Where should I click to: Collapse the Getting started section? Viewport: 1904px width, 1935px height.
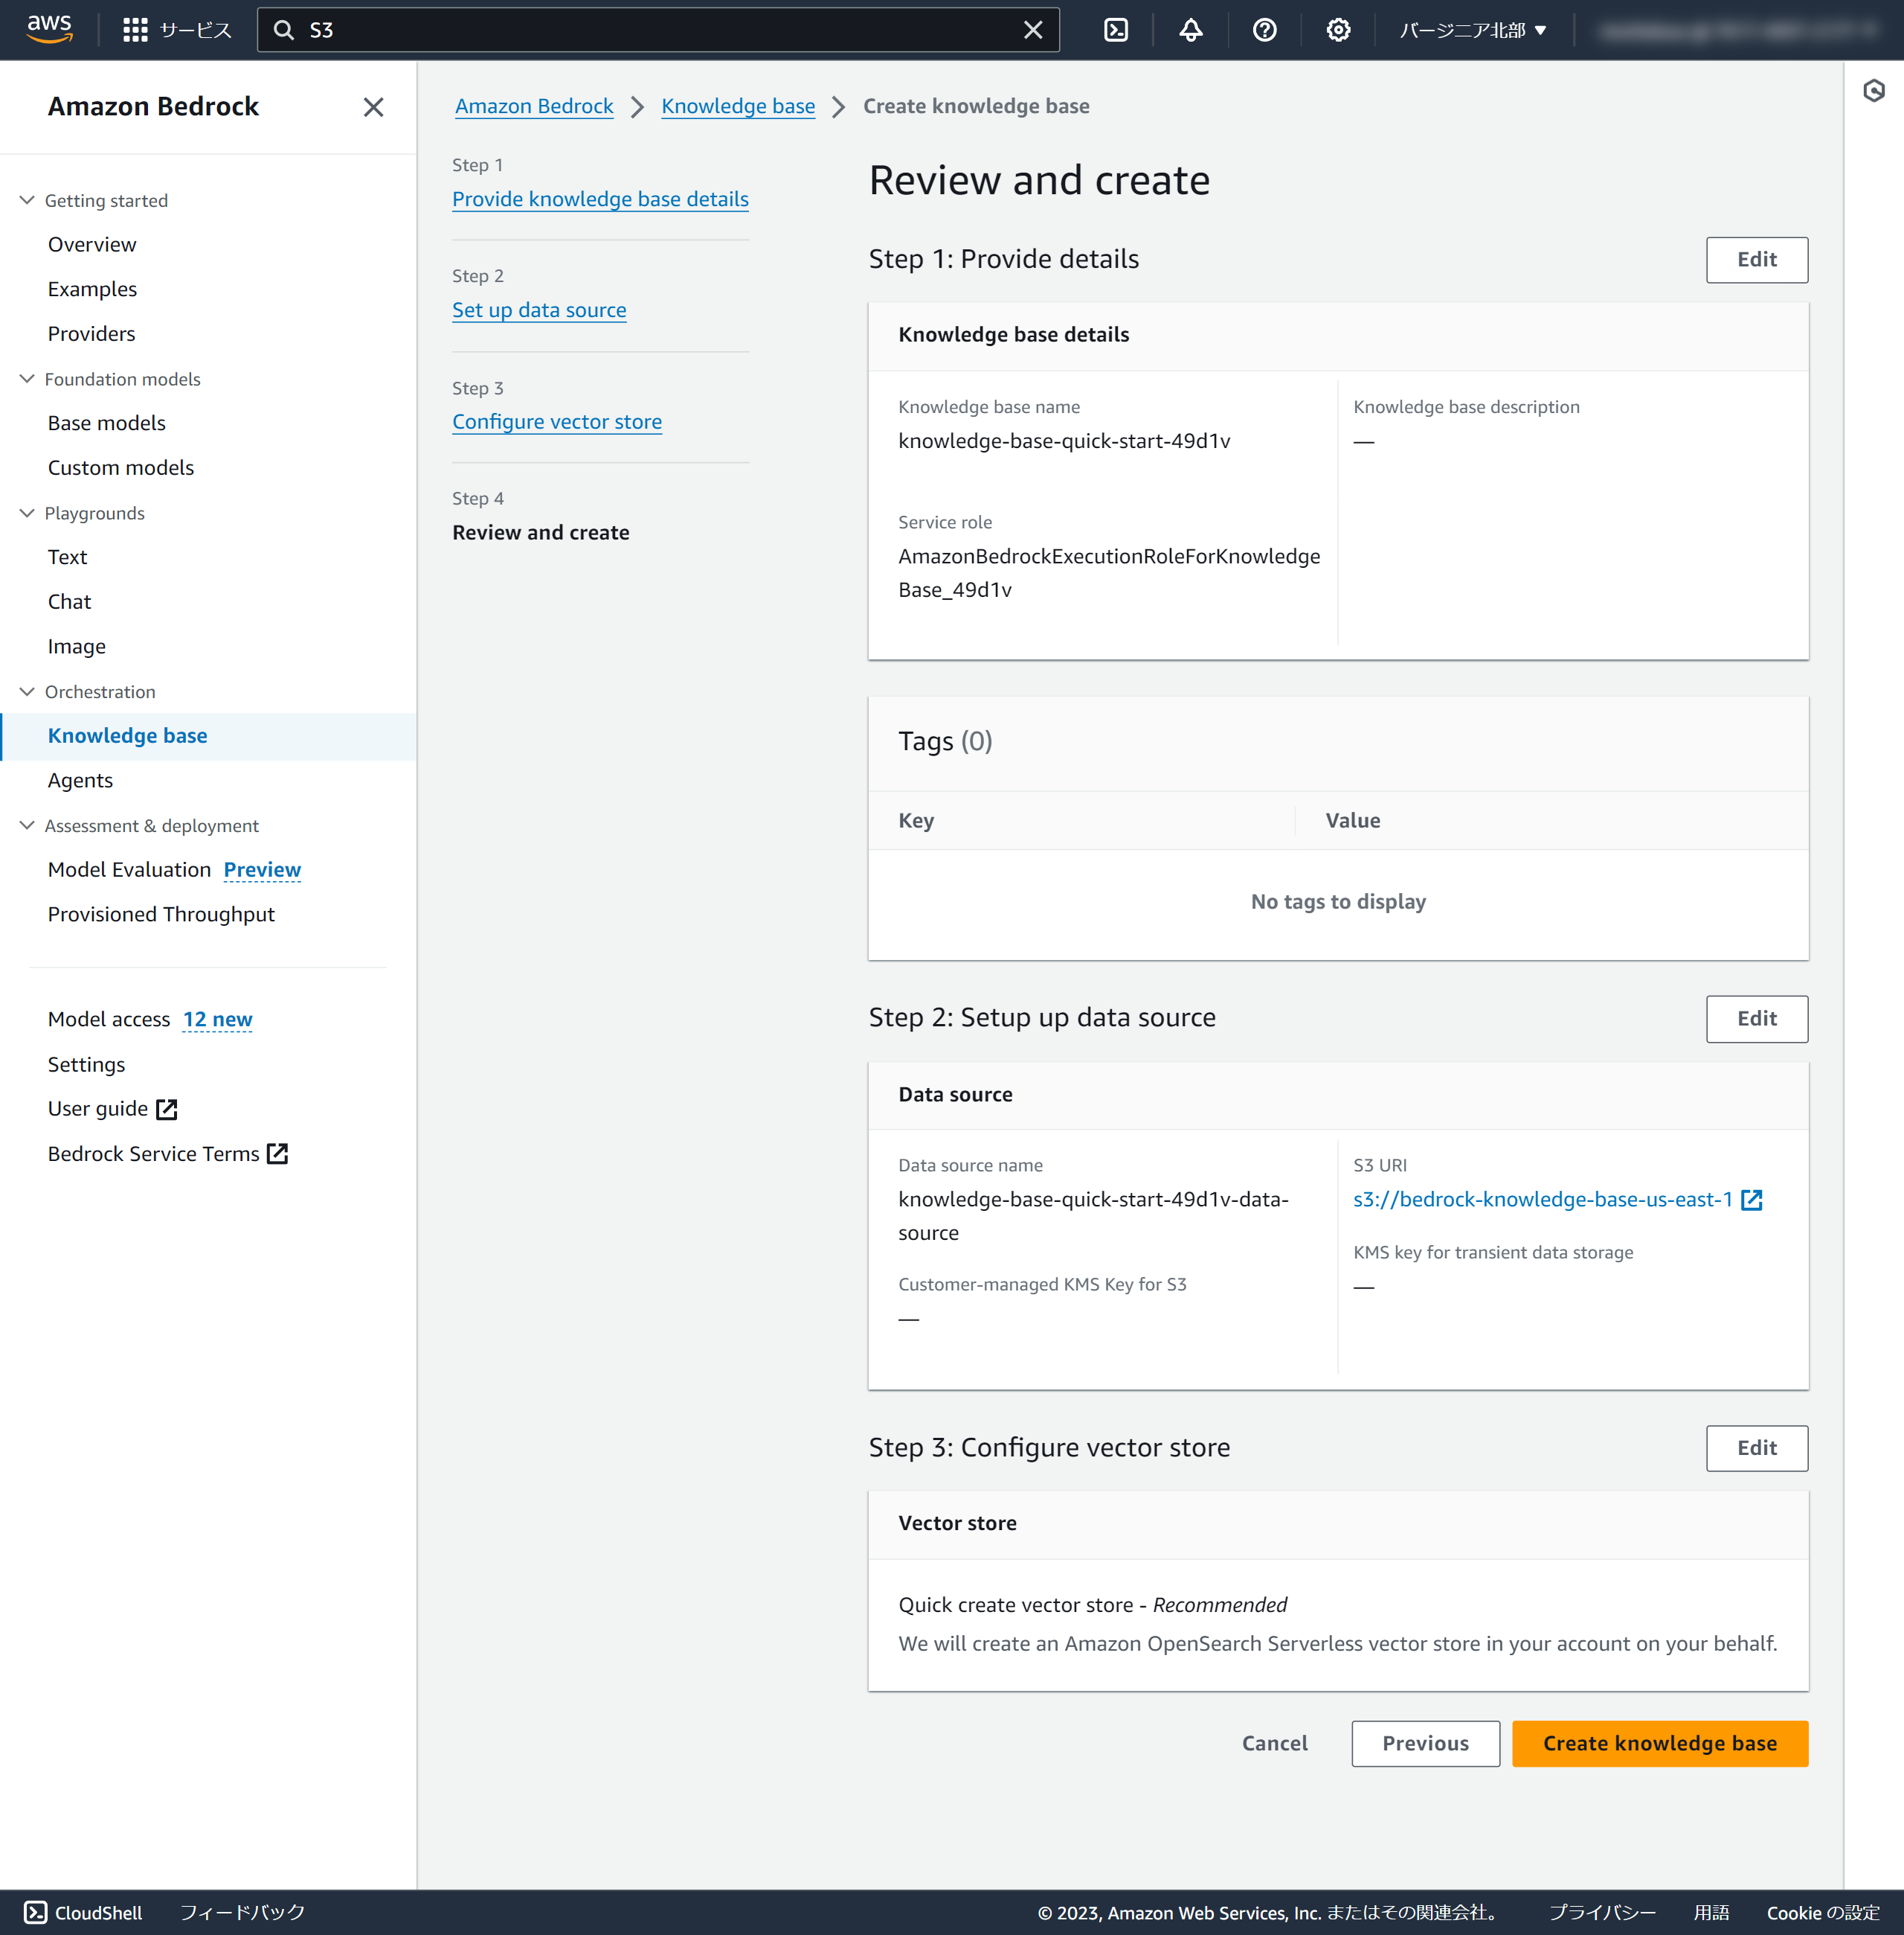click(x=27, y=200)
